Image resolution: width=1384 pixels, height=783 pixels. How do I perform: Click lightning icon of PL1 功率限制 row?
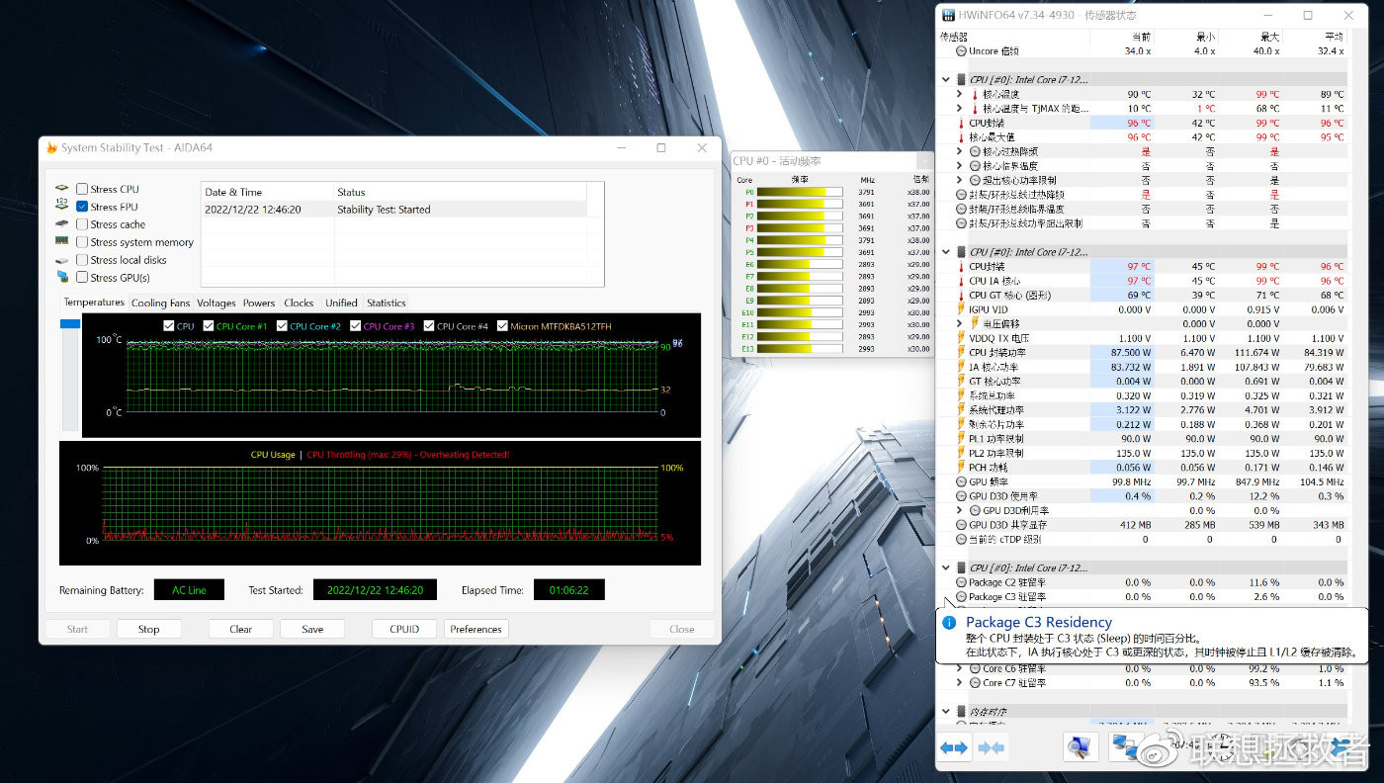[962, 438]
